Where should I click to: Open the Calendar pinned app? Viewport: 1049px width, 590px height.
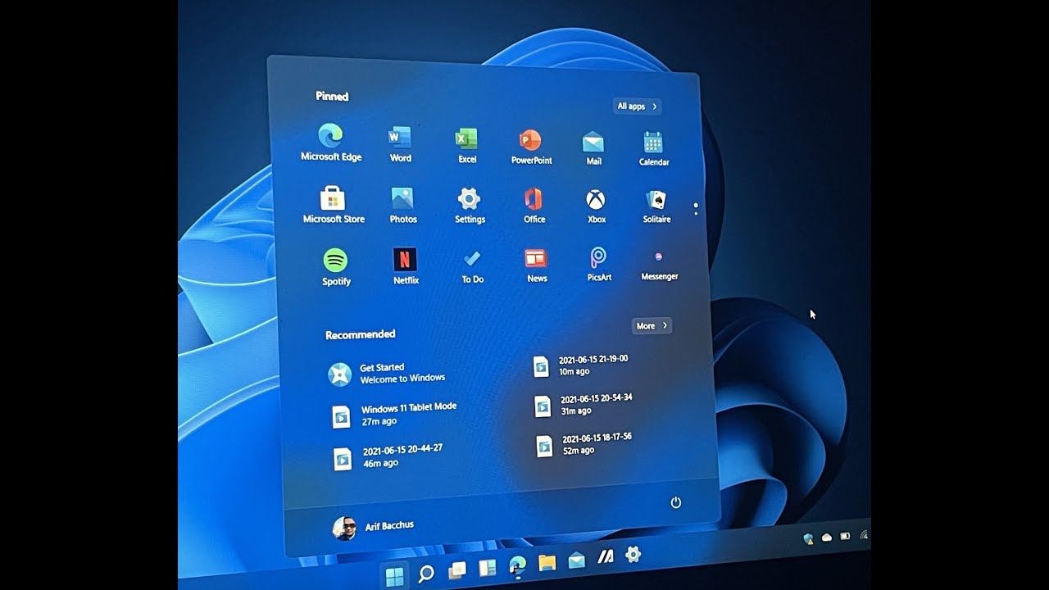(x=654, y=149)
